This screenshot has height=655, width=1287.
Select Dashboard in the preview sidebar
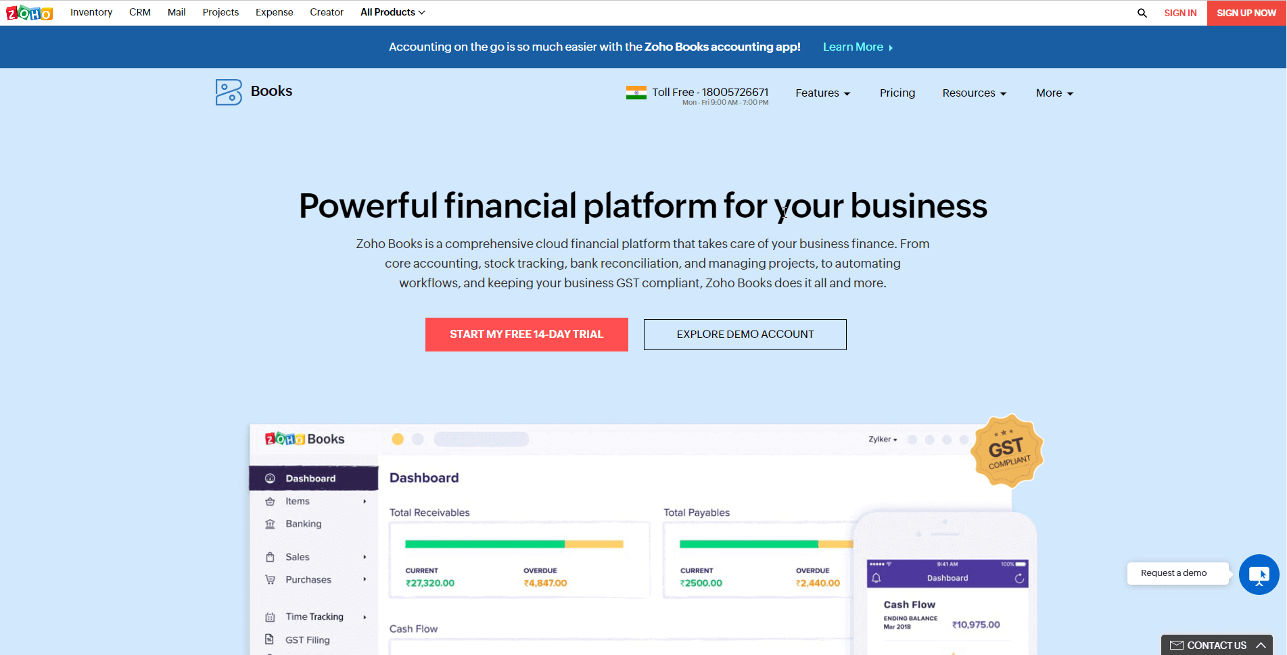click(x=314, y=478)
